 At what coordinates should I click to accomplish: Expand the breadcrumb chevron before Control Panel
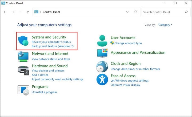(40, 12)
